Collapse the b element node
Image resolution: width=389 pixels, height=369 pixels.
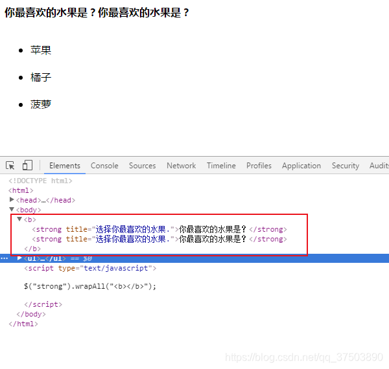click(19, 219)
